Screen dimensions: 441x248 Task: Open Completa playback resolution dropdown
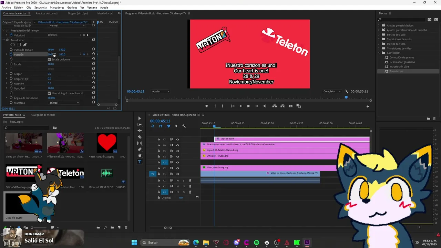click(x=332, y=91)
